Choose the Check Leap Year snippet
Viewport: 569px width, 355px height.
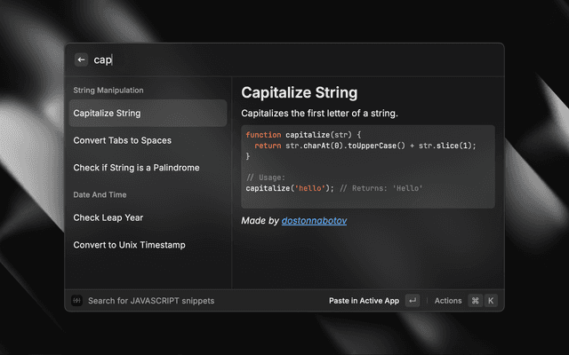tap(148, 217)
